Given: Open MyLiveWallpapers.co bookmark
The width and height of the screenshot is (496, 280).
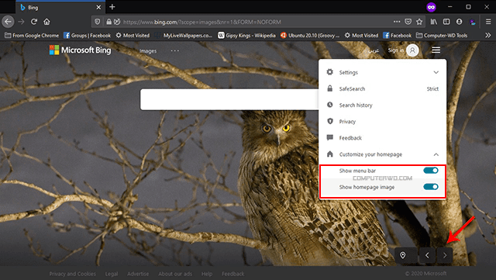Looking at the screenshot, I should pos(183,36).
